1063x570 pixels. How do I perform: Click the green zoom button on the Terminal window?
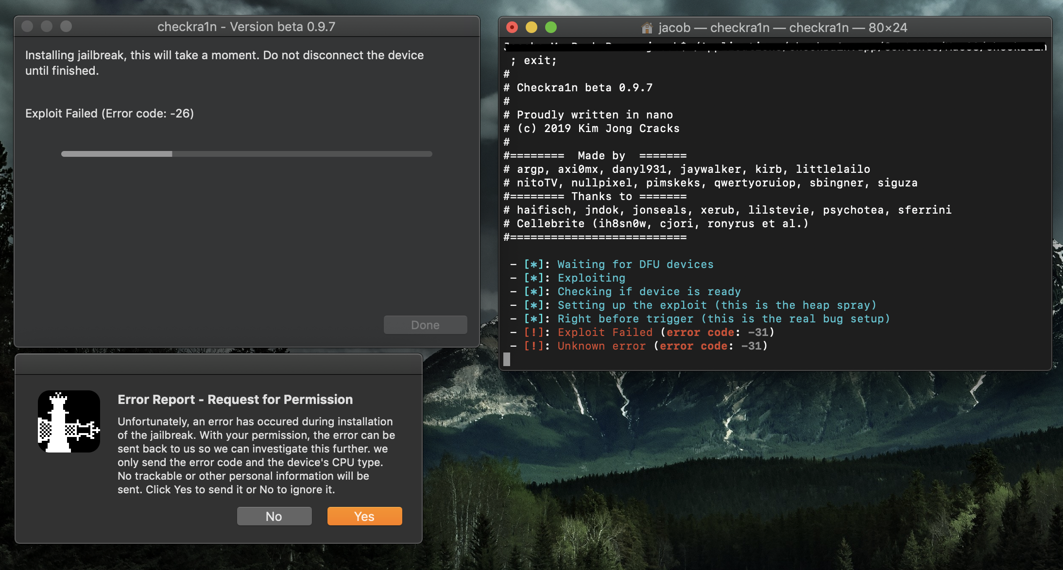pyautogui.click(x=552, y=28)
